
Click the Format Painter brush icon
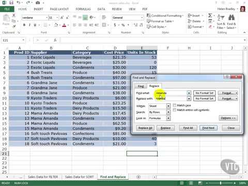(14, 26)
